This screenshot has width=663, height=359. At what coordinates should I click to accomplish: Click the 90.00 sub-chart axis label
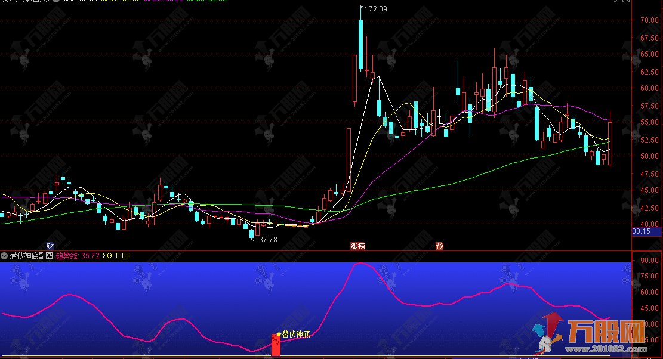coord(649,261)
